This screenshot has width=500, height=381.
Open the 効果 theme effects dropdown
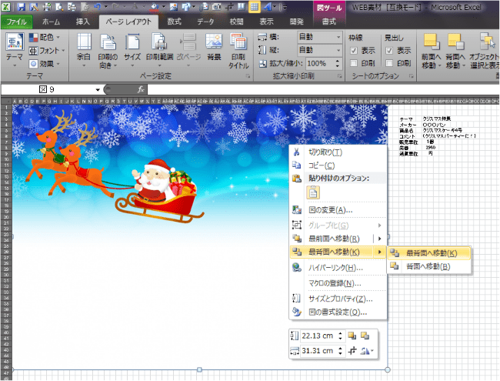[x=45, y=64]
